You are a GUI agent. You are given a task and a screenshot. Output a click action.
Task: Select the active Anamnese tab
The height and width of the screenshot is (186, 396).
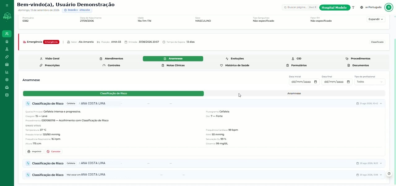[173, 59]
